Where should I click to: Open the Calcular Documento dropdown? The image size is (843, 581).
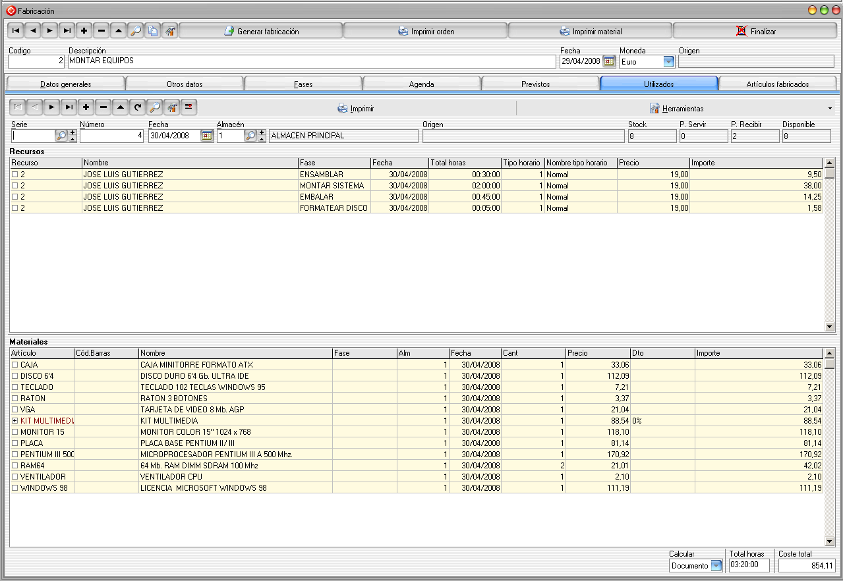click(716, 566)
